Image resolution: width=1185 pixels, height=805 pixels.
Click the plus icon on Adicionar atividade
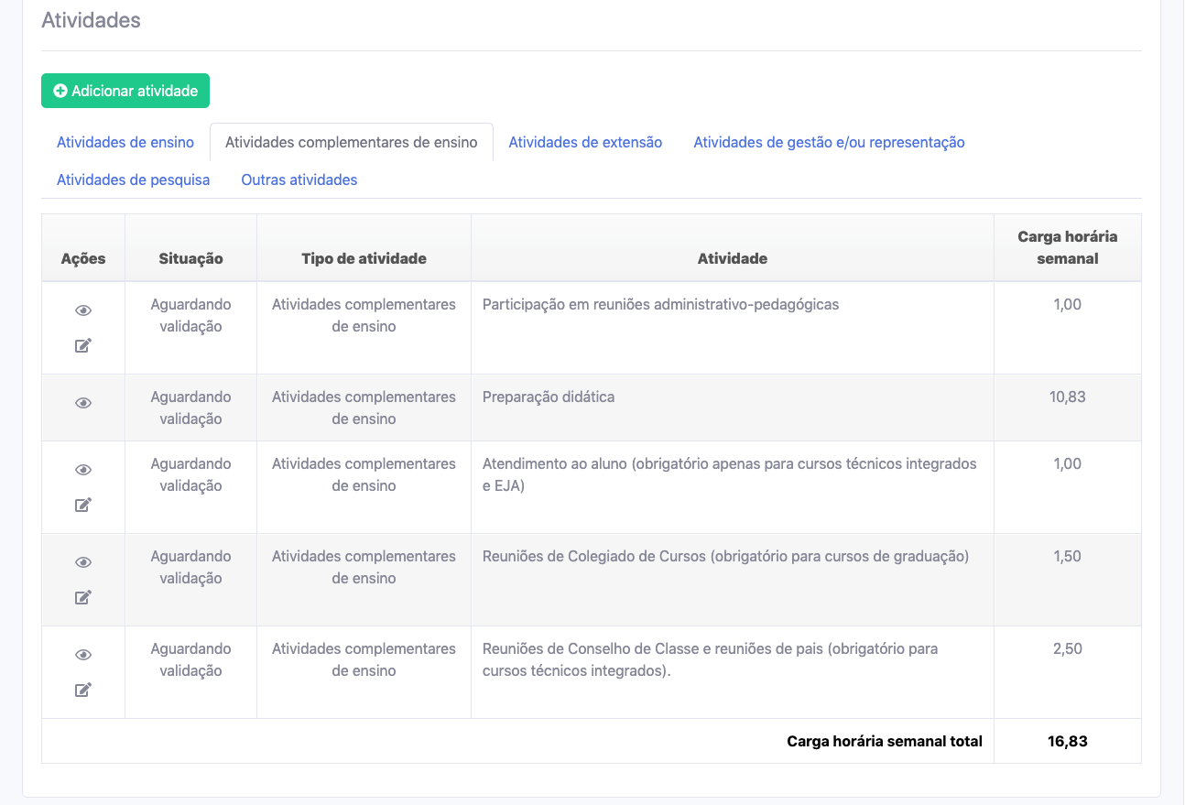point(60,92)
